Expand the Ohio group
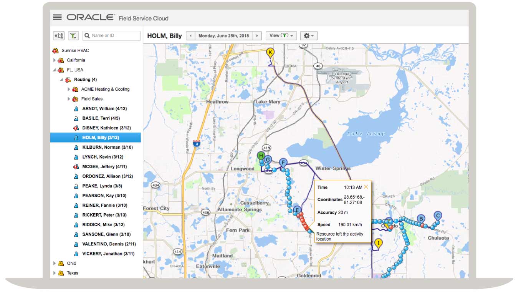Image resolution: width=516 pixels, height=292 pixels. tap(55, 264)
